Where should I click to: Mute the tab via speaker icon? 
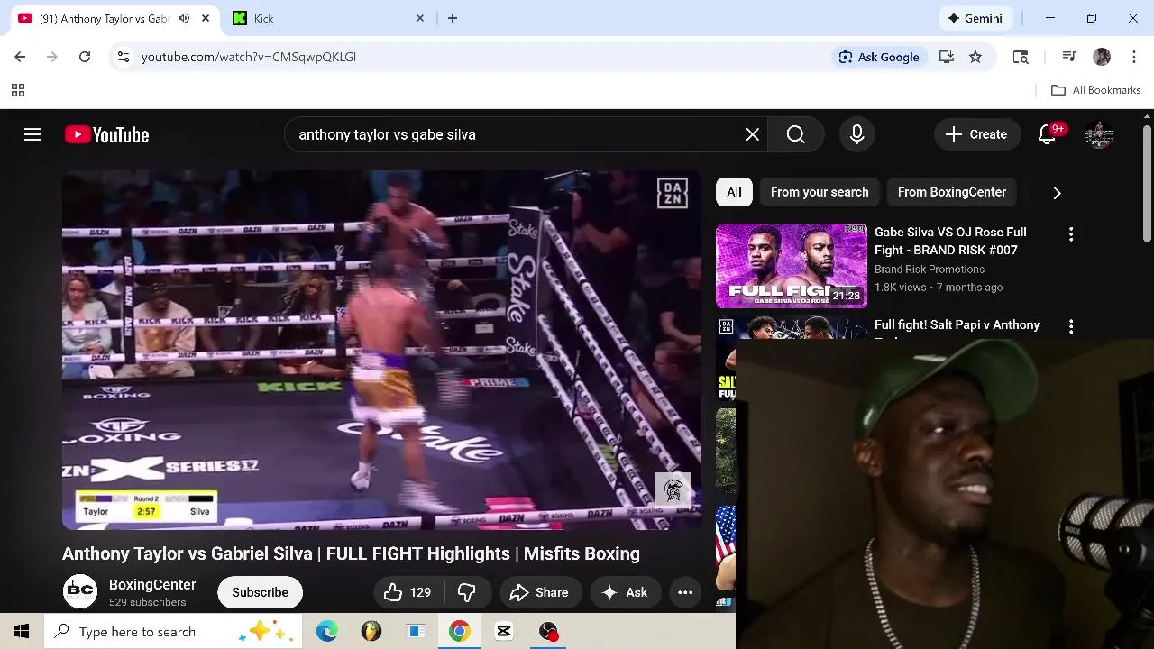(184, 18)
